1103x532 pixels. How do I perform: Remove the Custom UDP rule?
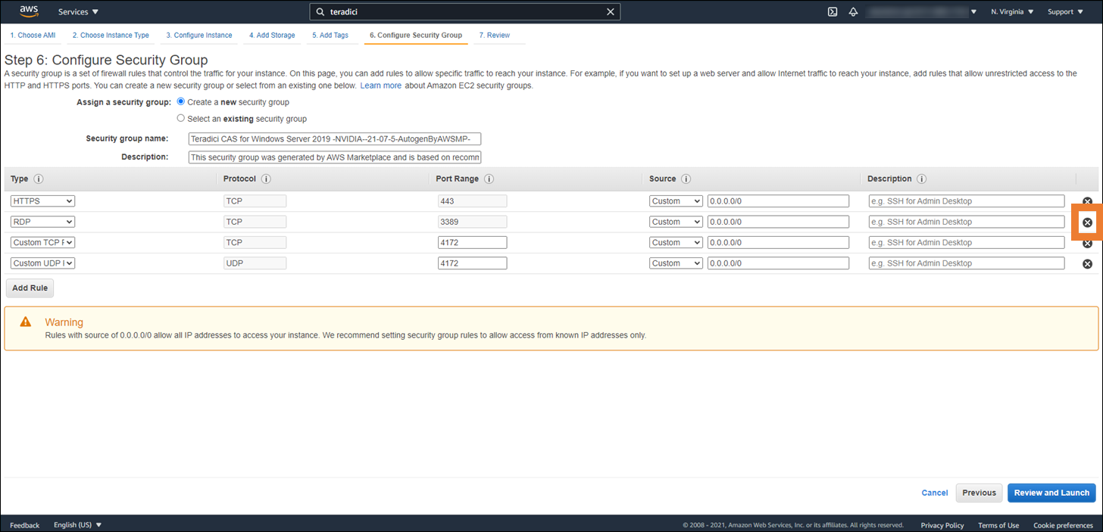pos(1087,263)
